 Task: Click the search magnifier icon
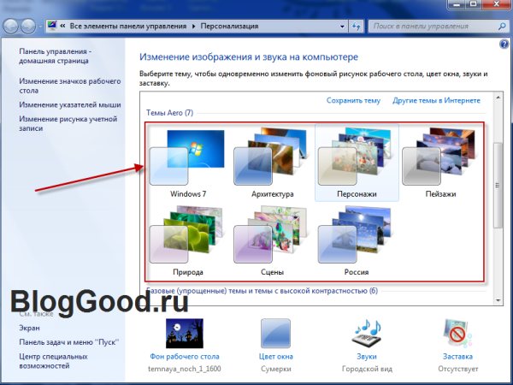[502, 27]
